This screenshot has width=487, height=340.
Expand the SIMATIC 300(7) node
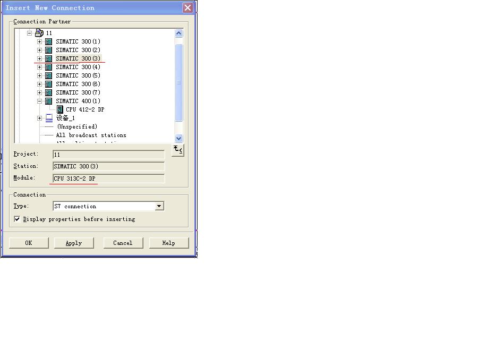[x=39, y=92]
